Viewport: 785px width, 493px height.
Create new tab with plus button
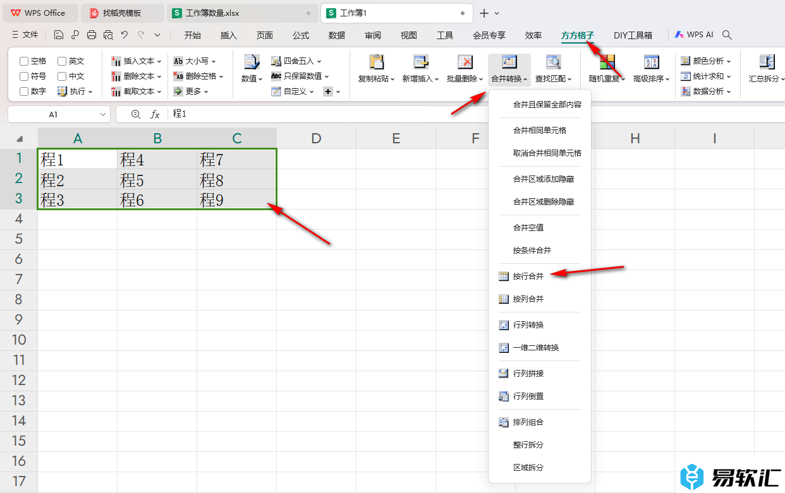coord(484,13)
